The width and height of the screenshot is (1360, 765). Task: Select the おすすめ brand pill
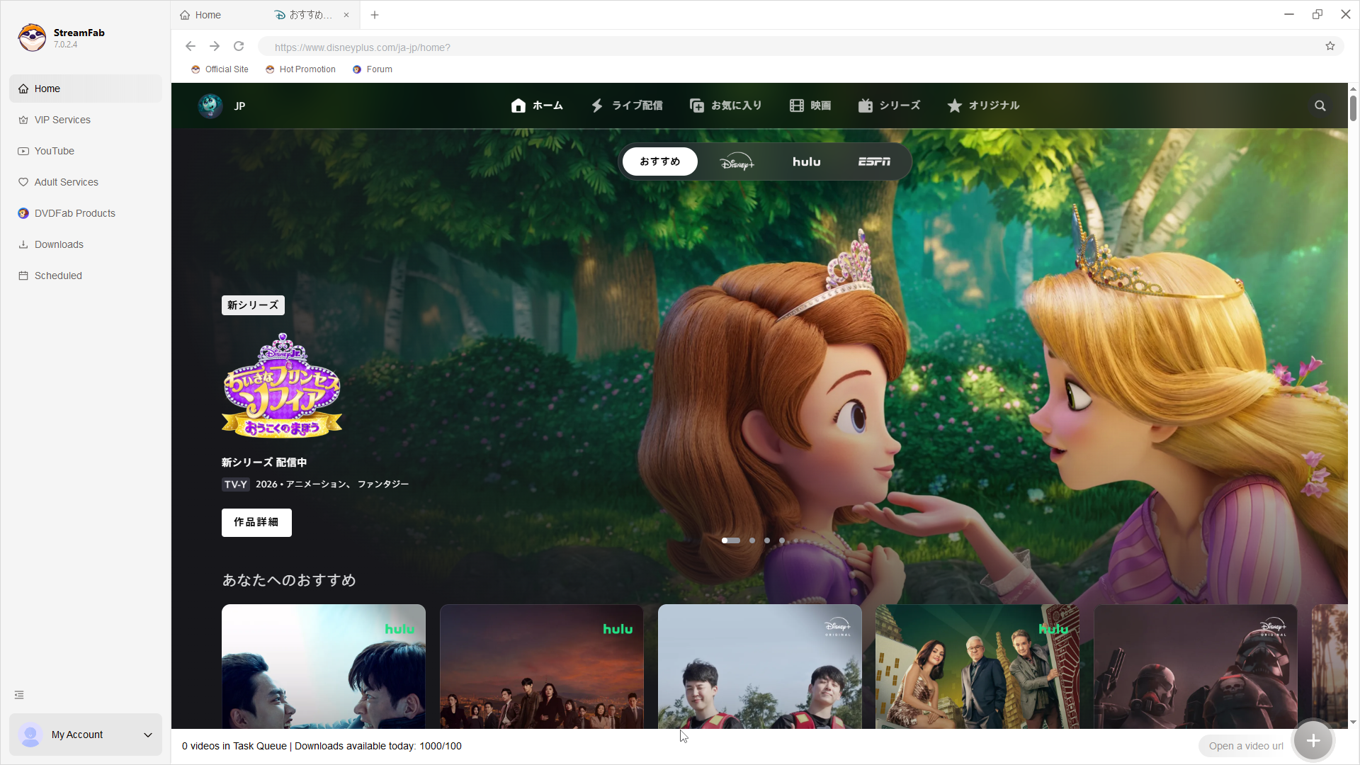pos(660,161)
